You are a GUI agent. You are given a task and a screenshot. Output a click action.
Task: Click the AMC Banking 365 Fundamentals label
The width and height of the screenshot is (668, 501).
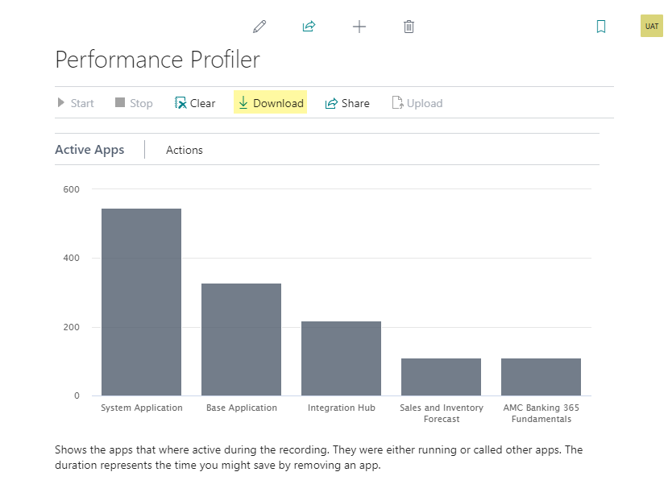tap(541, 413)
